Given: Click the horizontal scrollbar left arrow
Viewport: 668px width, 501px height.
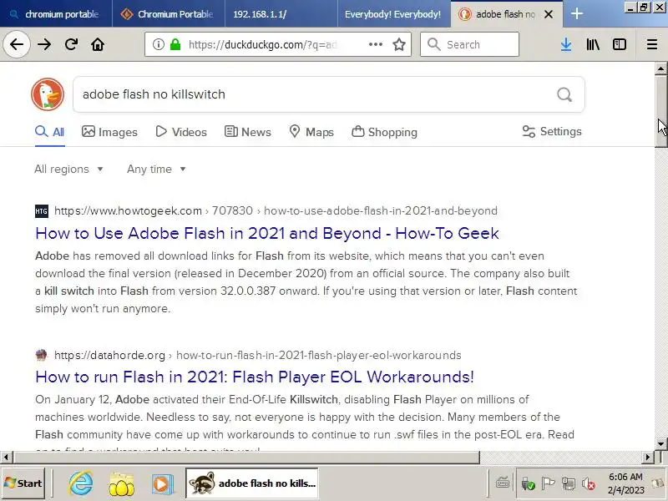Looking at the screenshot, I should pyautogui.click(x=6, y=457).
